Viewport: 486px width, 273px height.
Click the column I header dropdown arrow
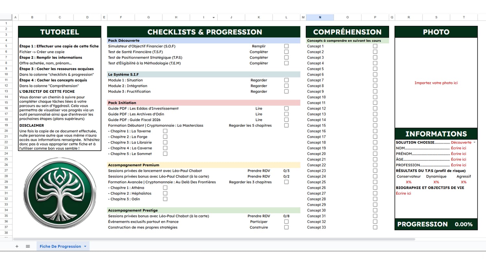[214, 17]
